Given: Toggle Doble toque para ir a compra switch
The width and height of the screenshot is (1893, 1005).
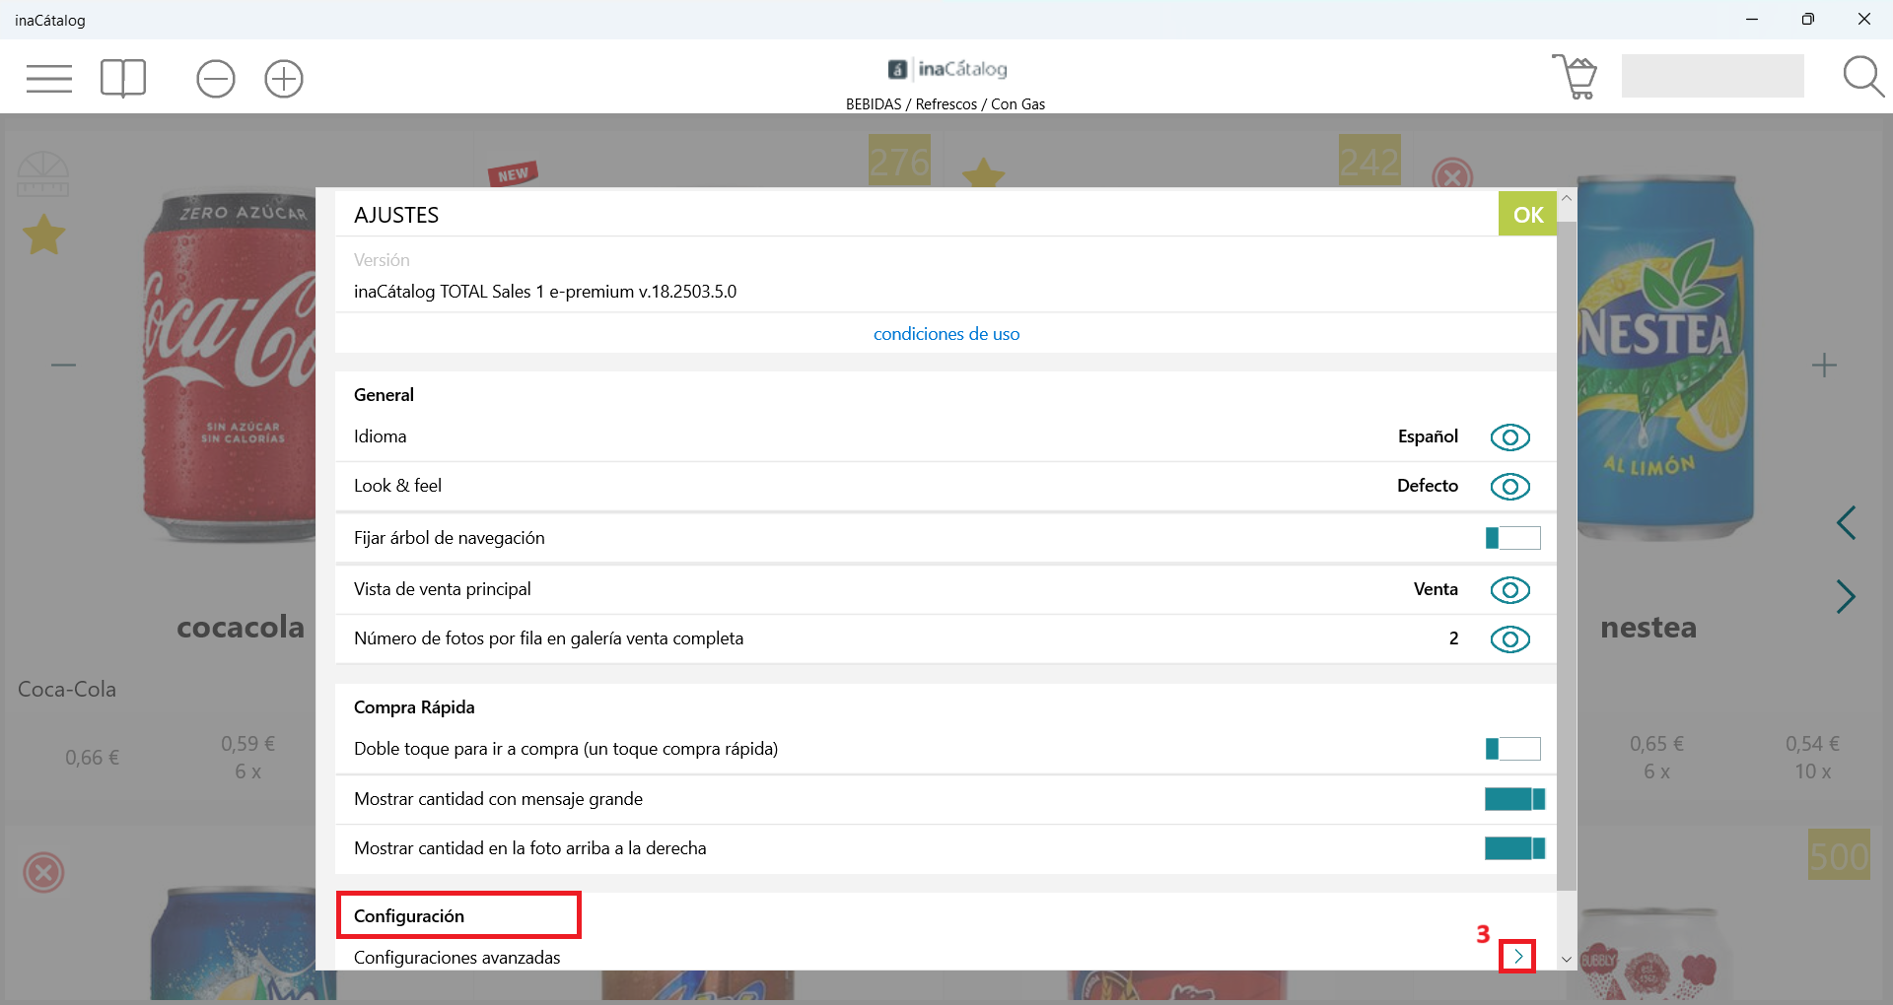Looking at the screenshot, I should (1512, 749).
